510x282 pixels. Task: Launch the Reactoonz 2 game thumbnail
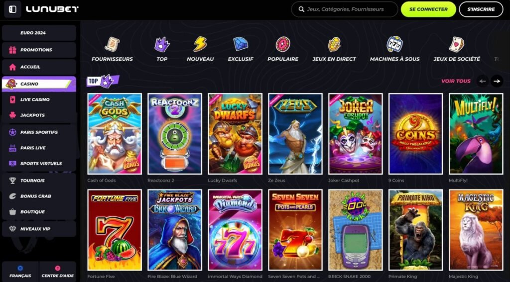174,133
